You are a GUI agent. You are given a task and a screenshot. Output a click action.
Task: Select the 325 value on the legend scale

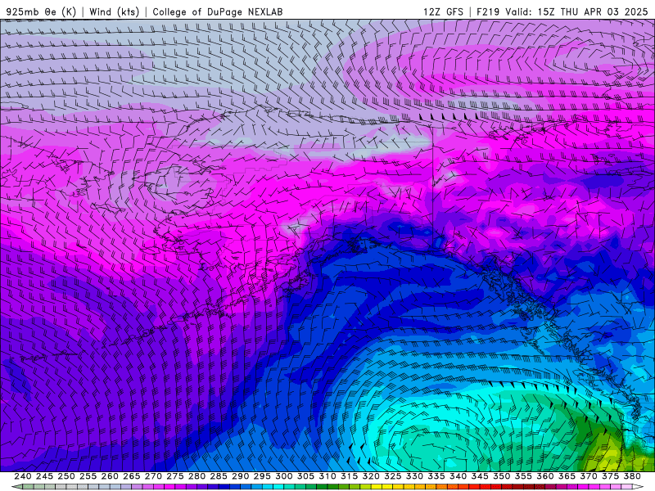pos(393,476)
